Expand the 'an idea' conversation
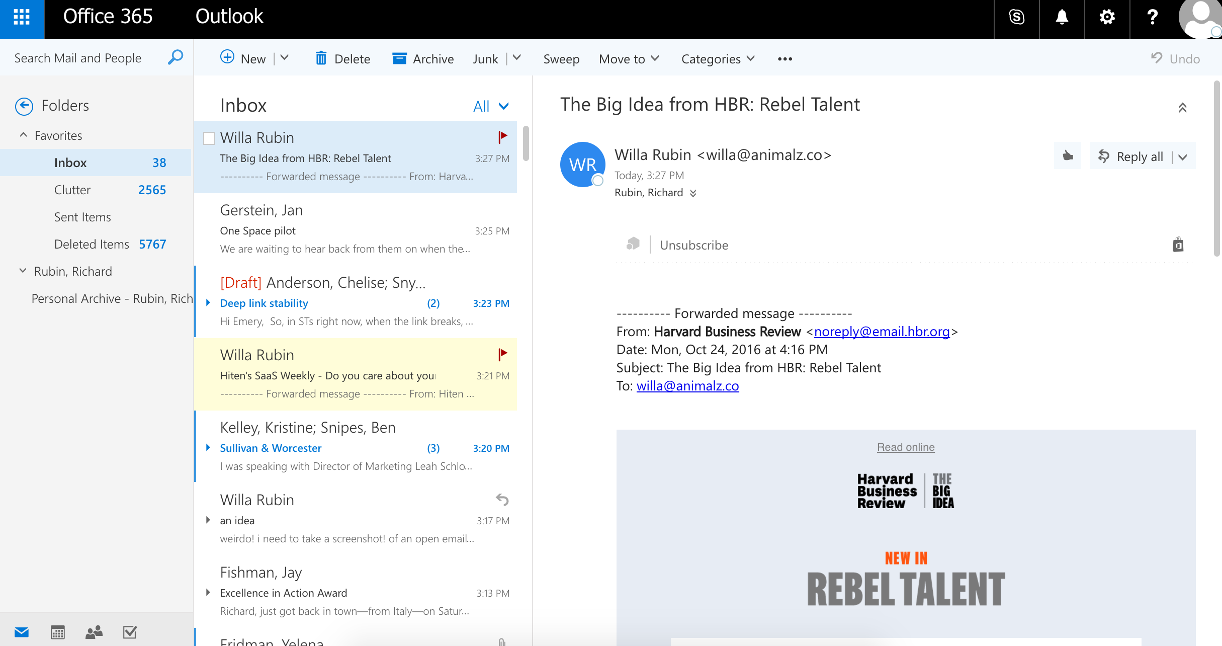1222x646 pixels. (208, 520)
